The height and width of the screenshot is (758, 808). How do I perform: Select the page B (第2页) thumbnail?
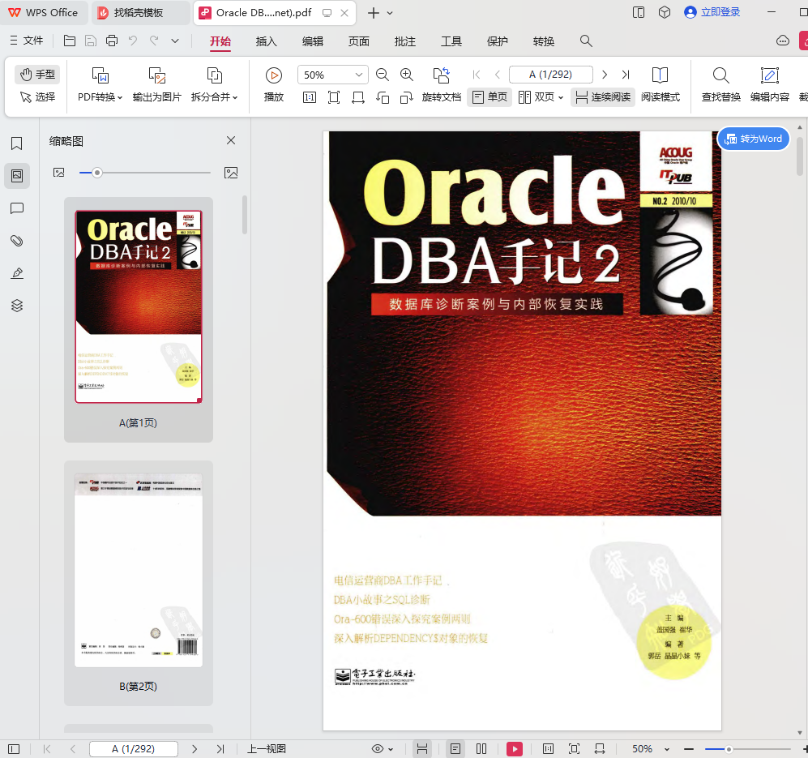(x=138, y=570)
